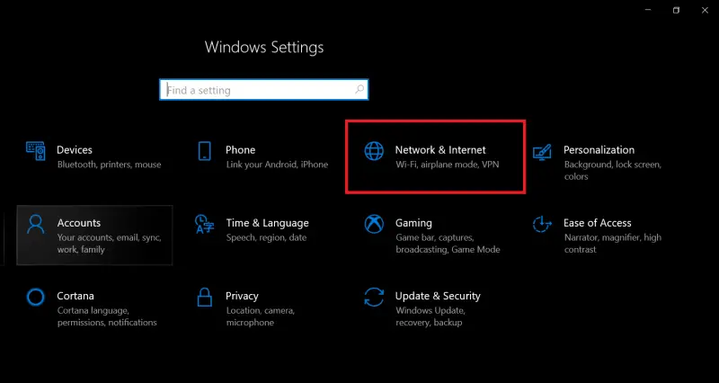Image resolution: width=719 pixels, height=383 pixels.
Task: Select the Phone device icon
Action: (x=205, y=150)
